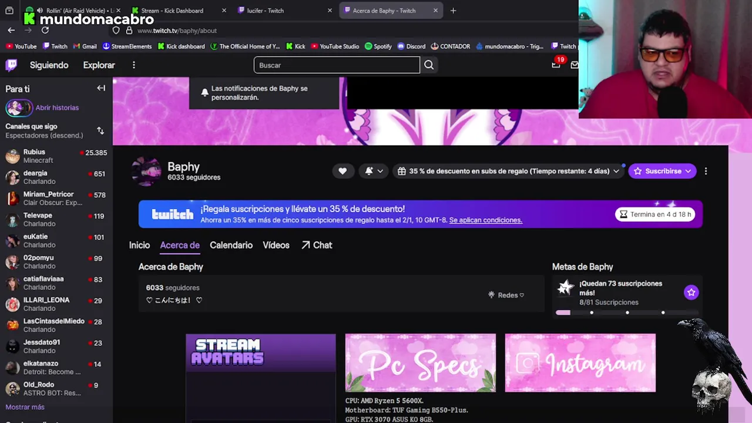Expand the 35 % gift subs discount dropdown

coord(509,171)
